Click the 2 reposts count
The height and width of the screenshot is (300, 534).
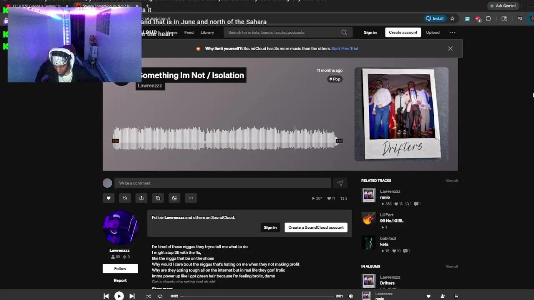(x=344, y=198)
